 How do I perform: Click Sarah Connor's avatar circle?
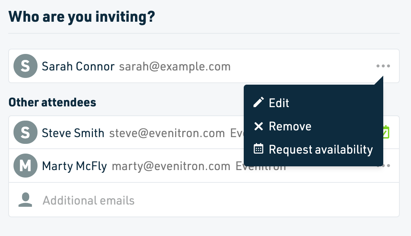(25, 66)
